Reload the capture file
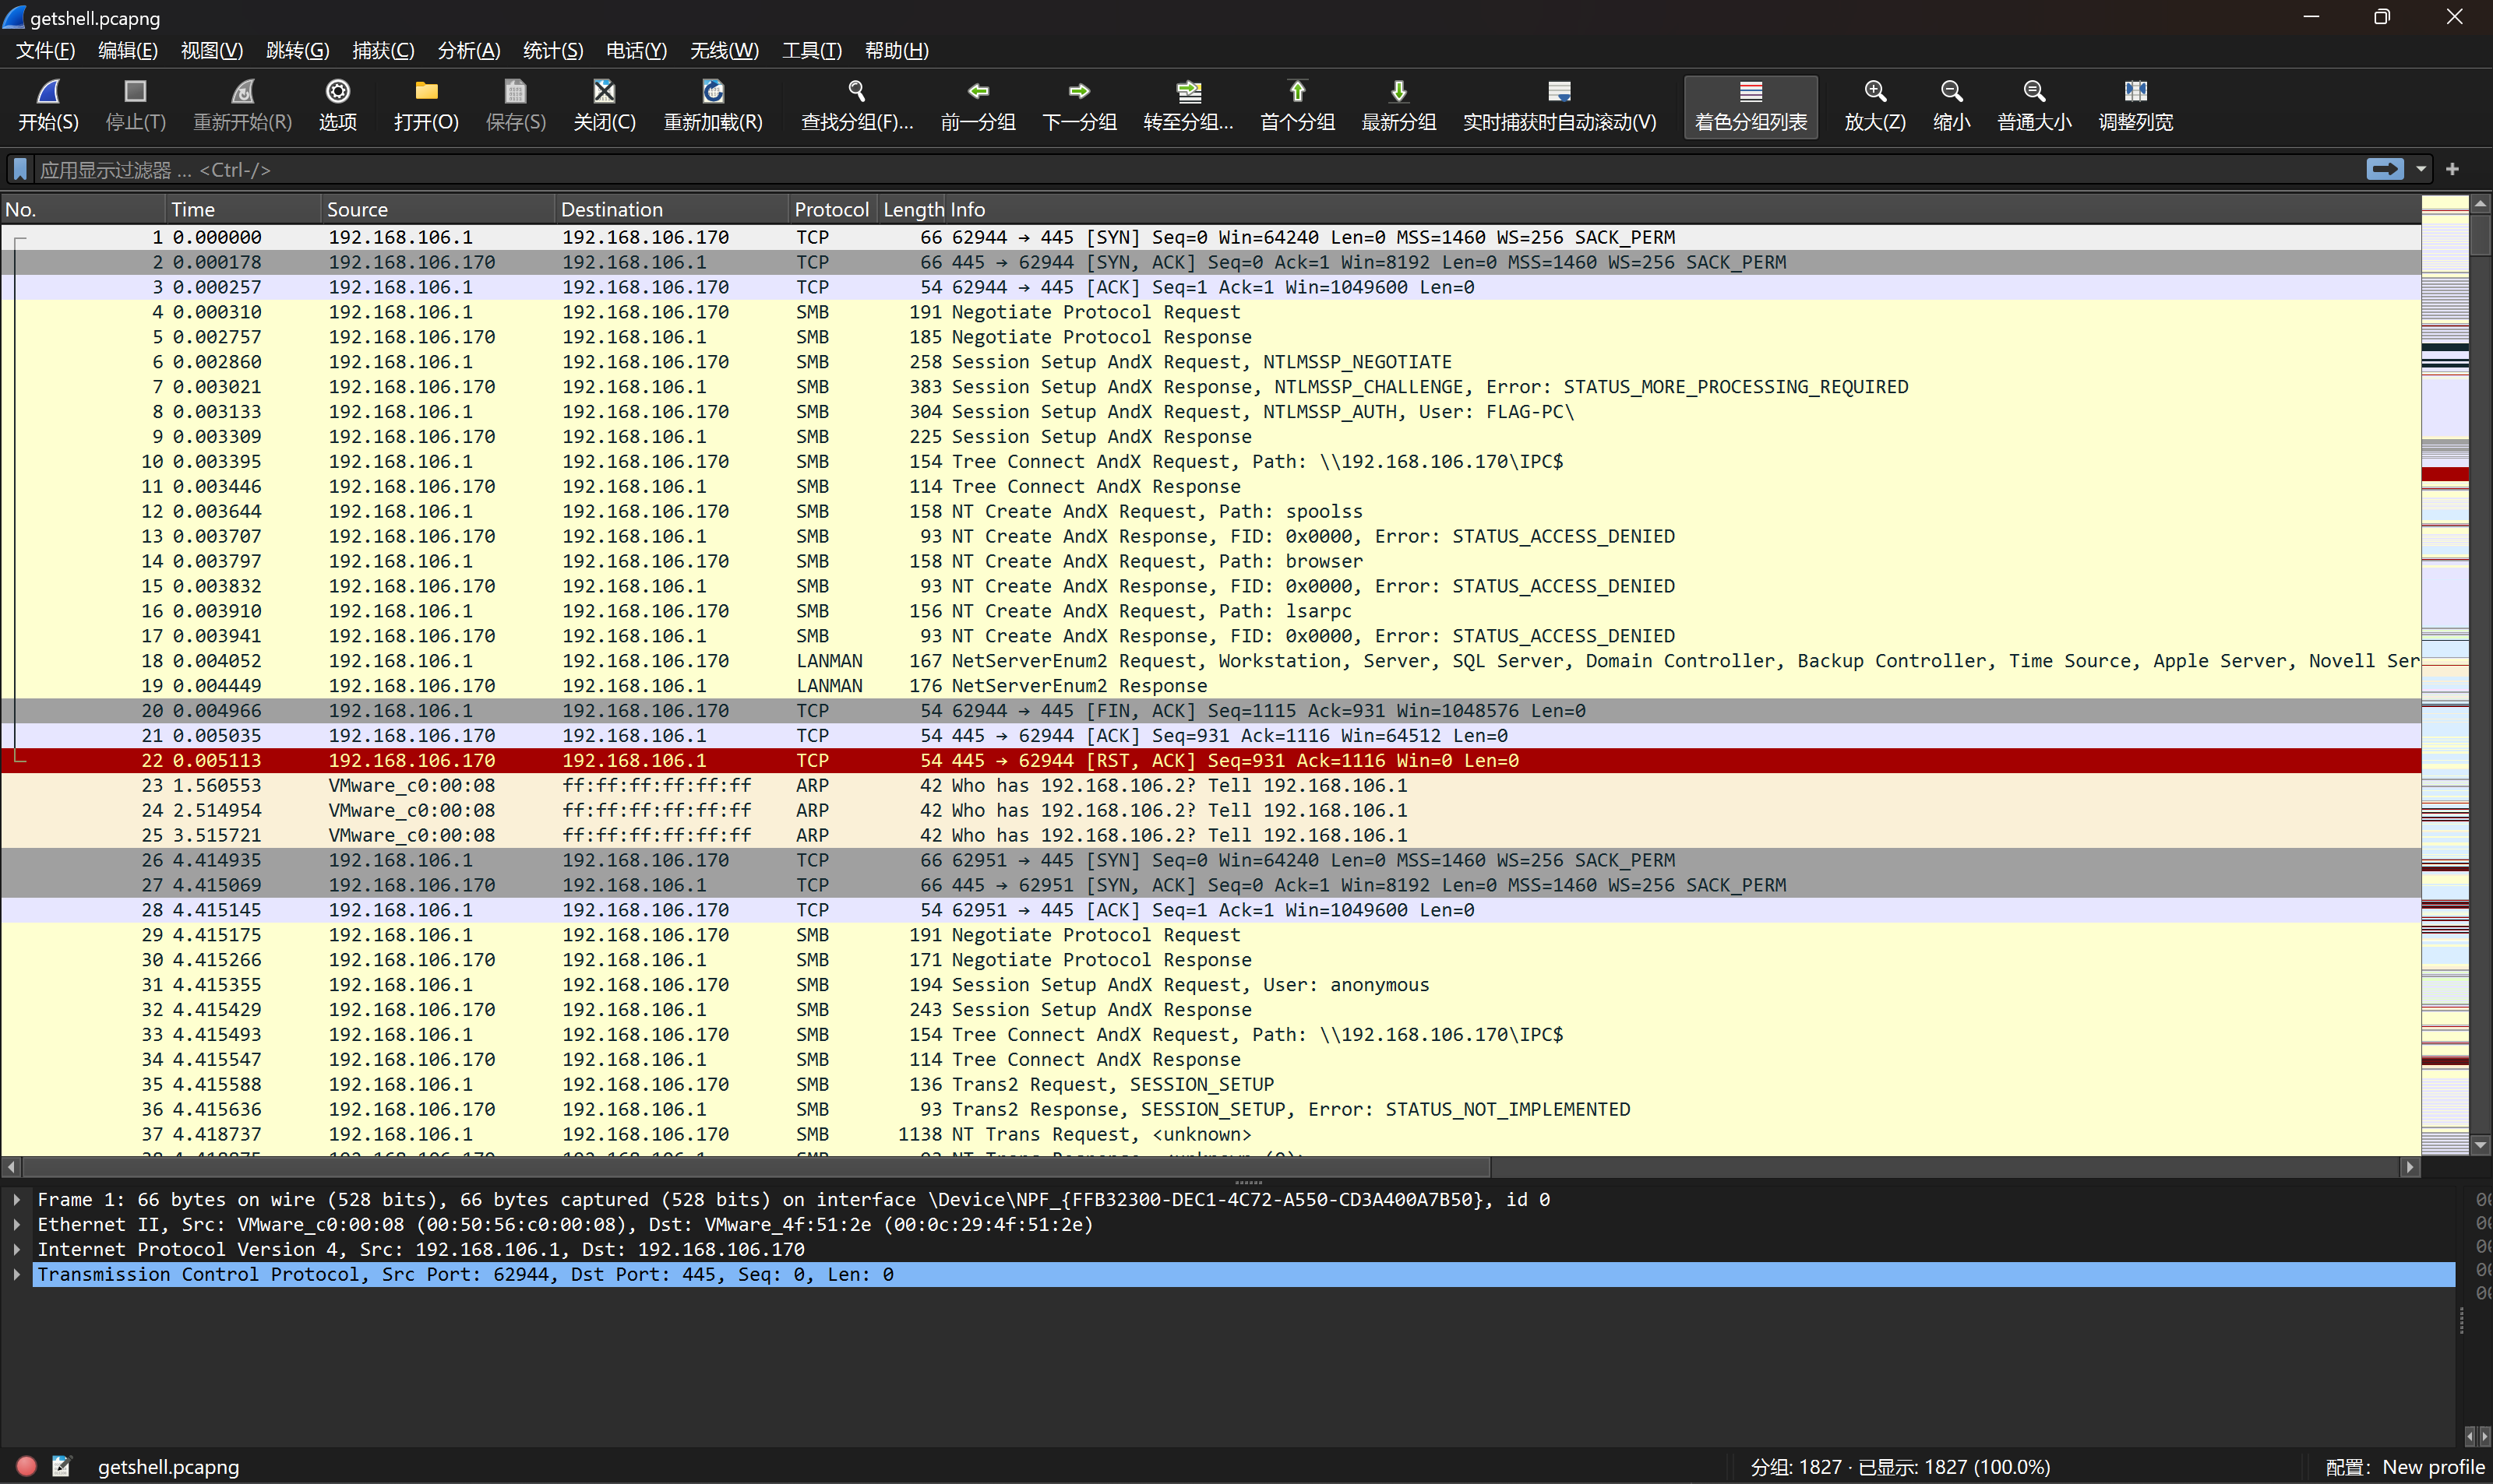 coord(712,93)
